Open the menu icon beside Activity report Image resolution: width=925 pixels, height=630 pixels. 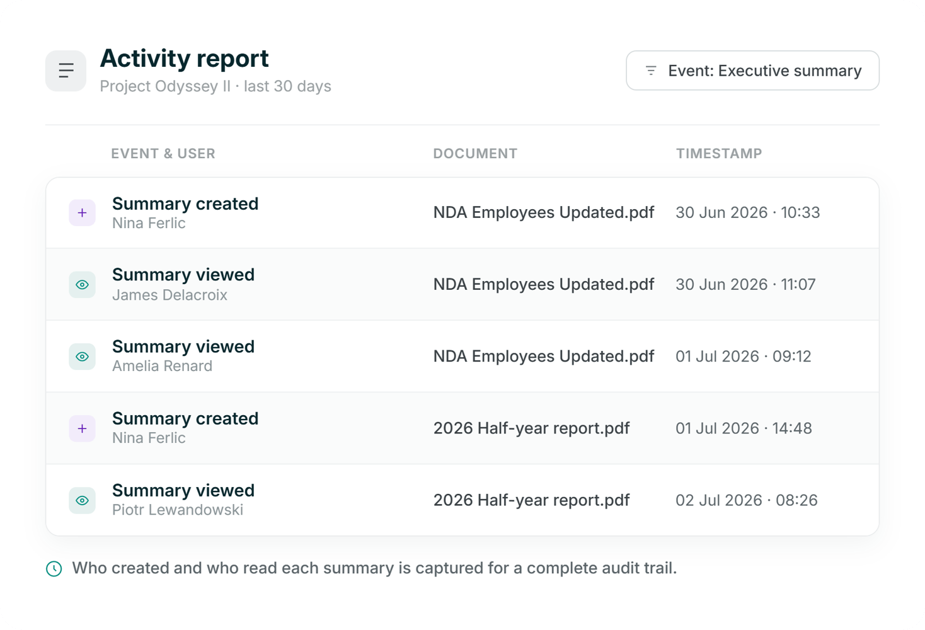pyautogui.click(x=66, y=71)
